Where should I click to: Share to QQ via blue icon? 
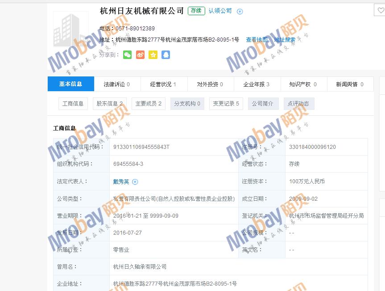166,55
